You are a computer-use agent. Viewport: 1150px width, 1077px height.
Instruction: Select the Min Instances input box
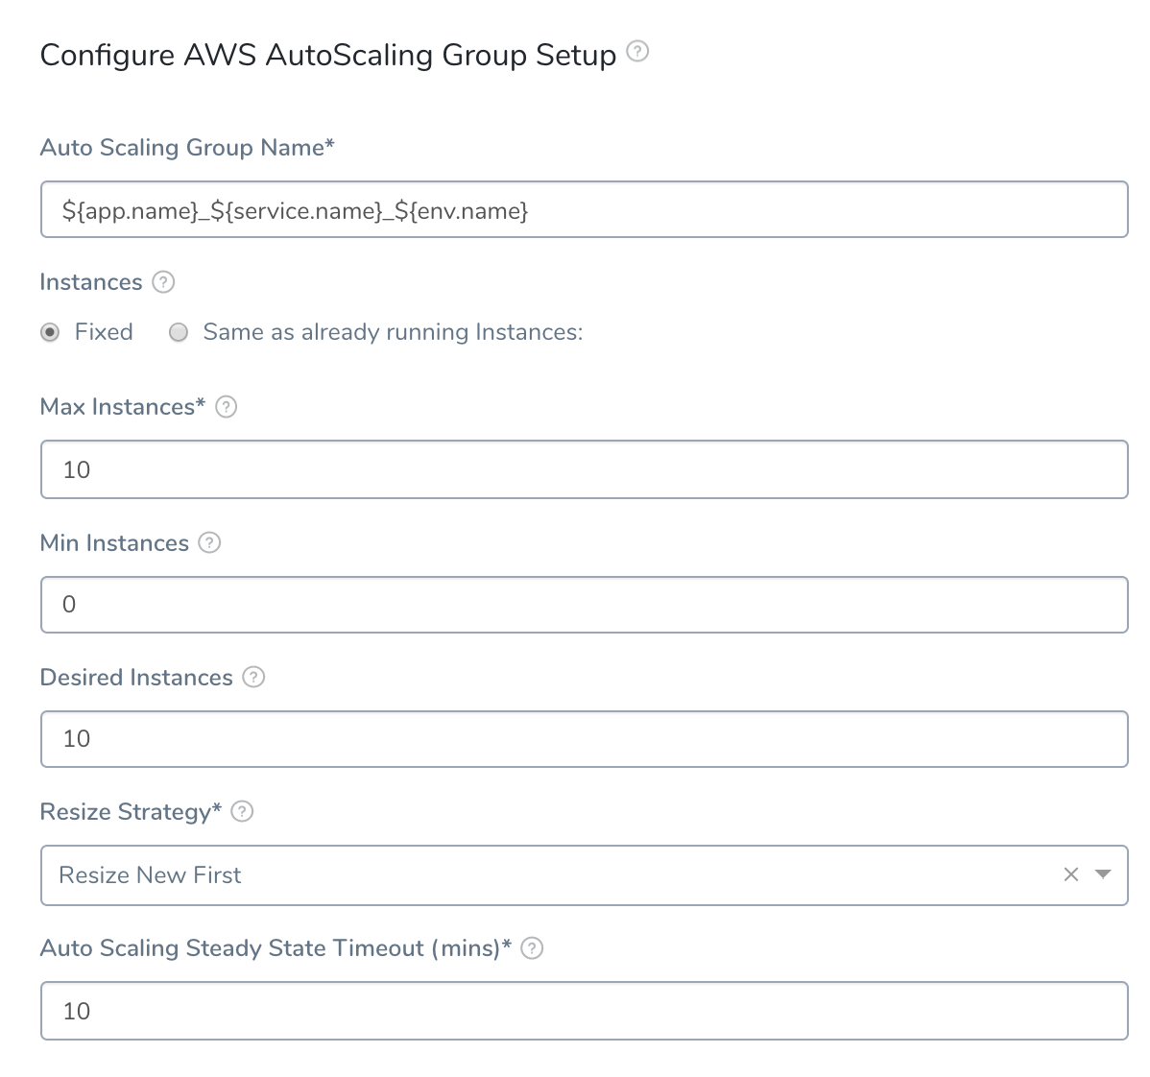tap(584, 605)
